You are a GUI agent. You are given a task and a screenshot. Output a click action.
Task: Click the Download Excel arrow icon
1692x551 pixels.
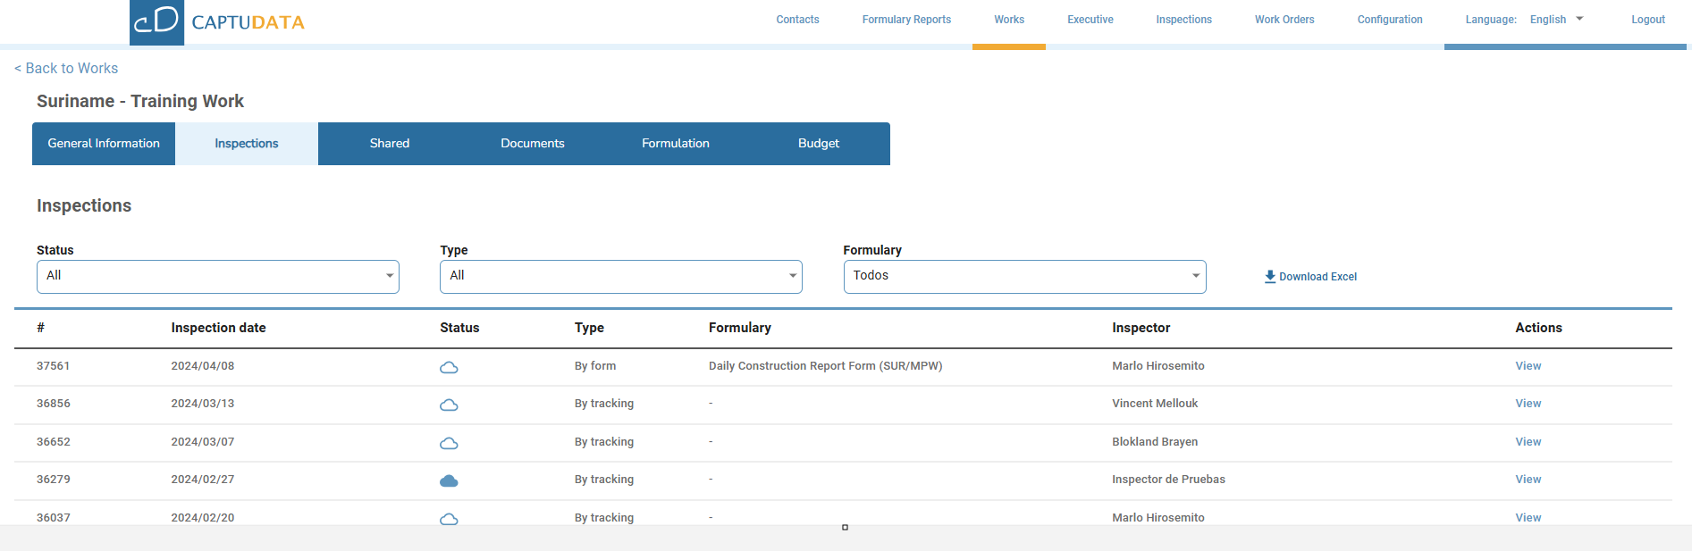coord(1269,277)
